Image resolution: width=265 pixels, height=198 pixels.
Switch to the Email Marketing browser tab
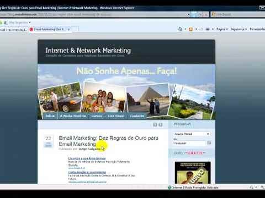(50, 29)
